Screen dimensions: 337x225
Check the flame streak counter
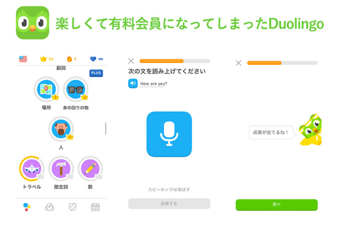(x=71, y=59)
